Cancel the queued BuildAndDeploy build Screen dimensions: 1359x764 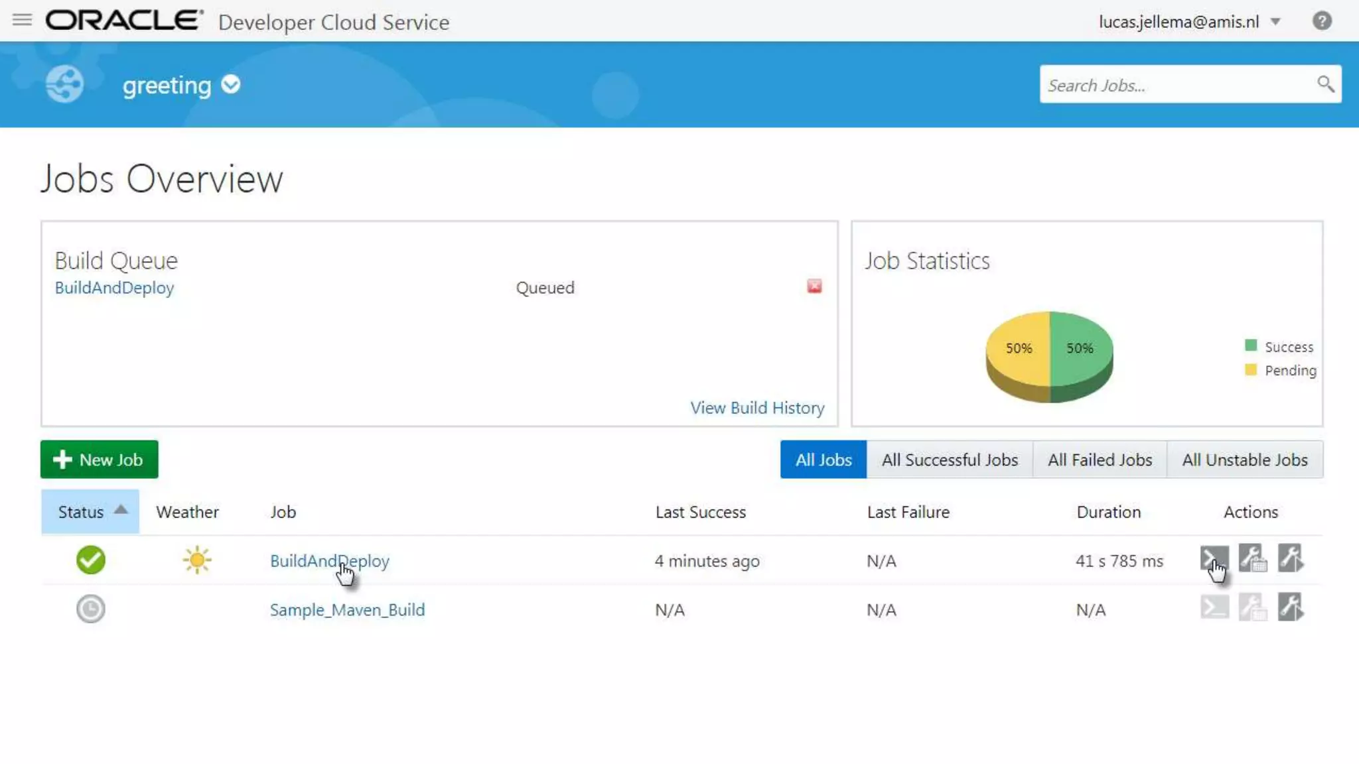pyautogui.click(x=814, y=286)
